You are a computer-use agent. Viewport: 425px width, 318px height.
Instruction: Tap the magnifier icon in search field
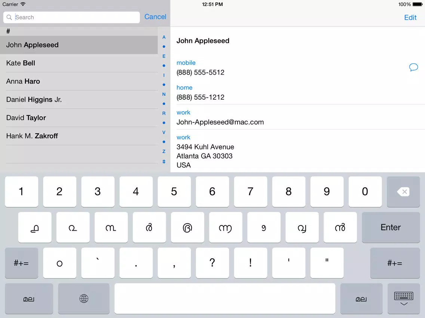9,17
